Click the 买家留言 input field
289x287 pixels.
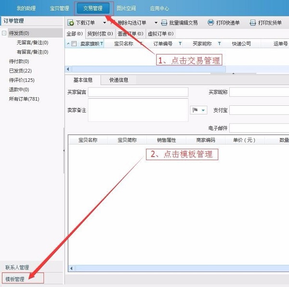(138, 92)
